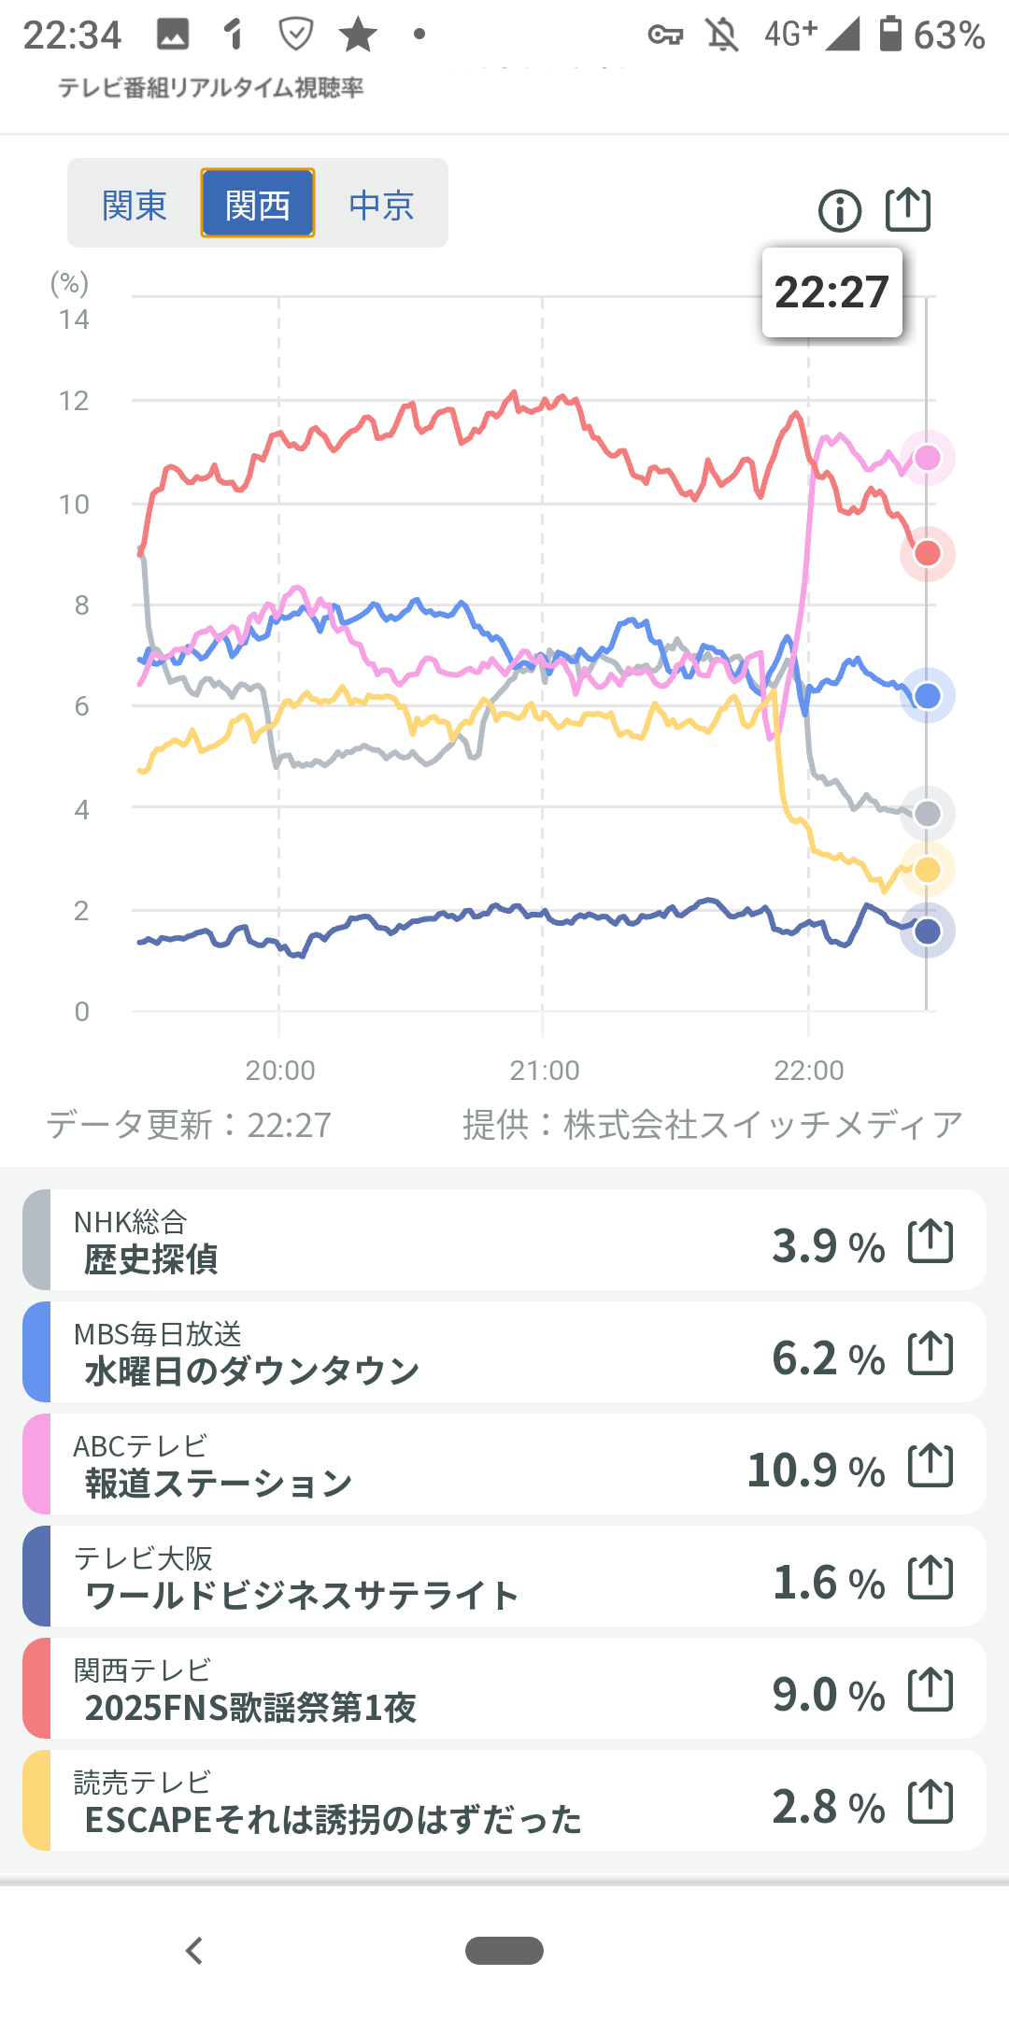
Task: Select the 関西 region tab
Action: point(258,204)
